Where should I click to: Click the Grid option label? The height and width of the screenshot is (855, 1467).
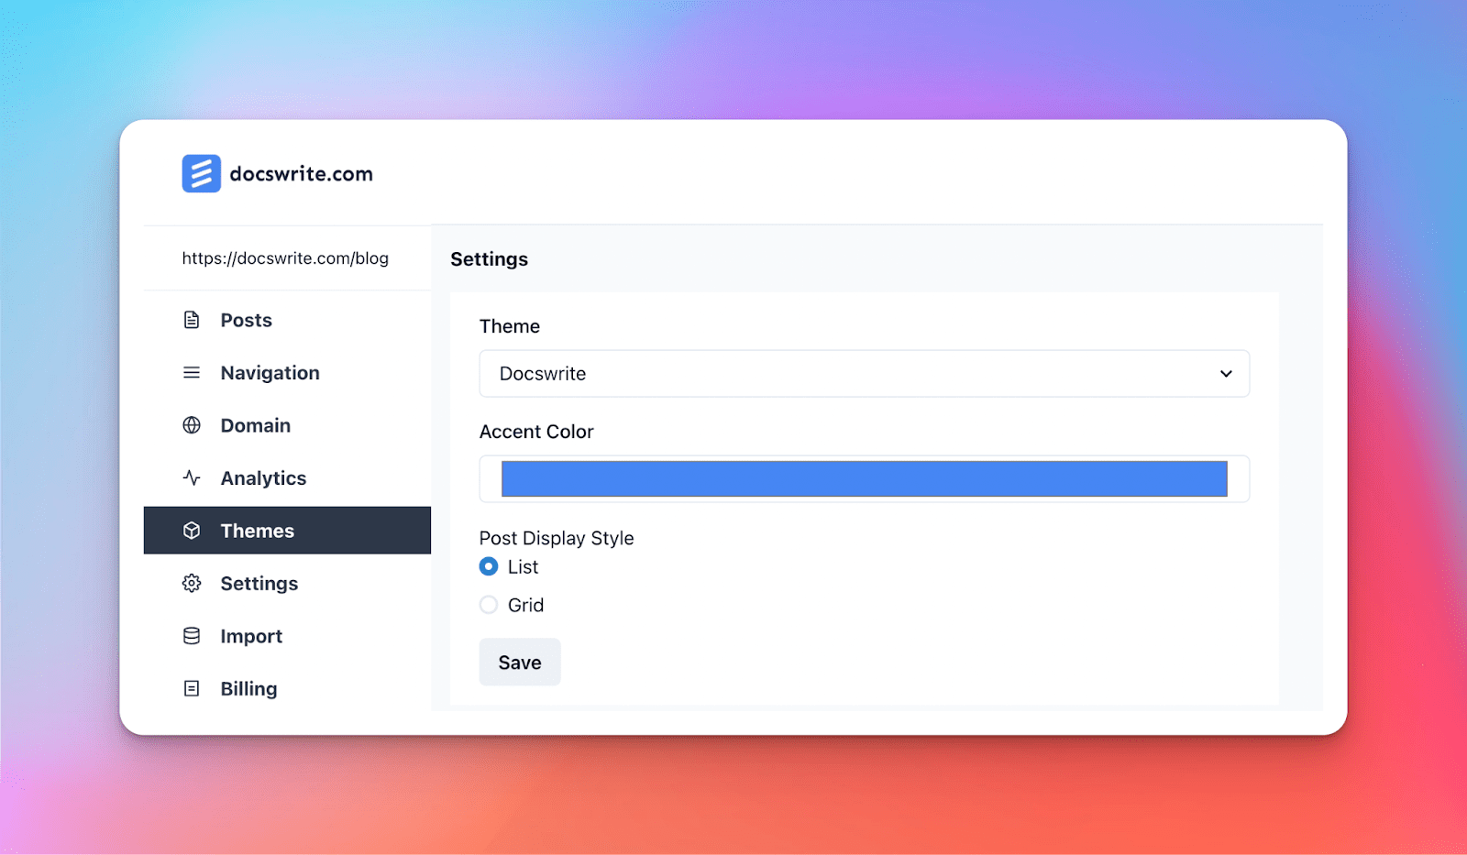tap(525, 605)
